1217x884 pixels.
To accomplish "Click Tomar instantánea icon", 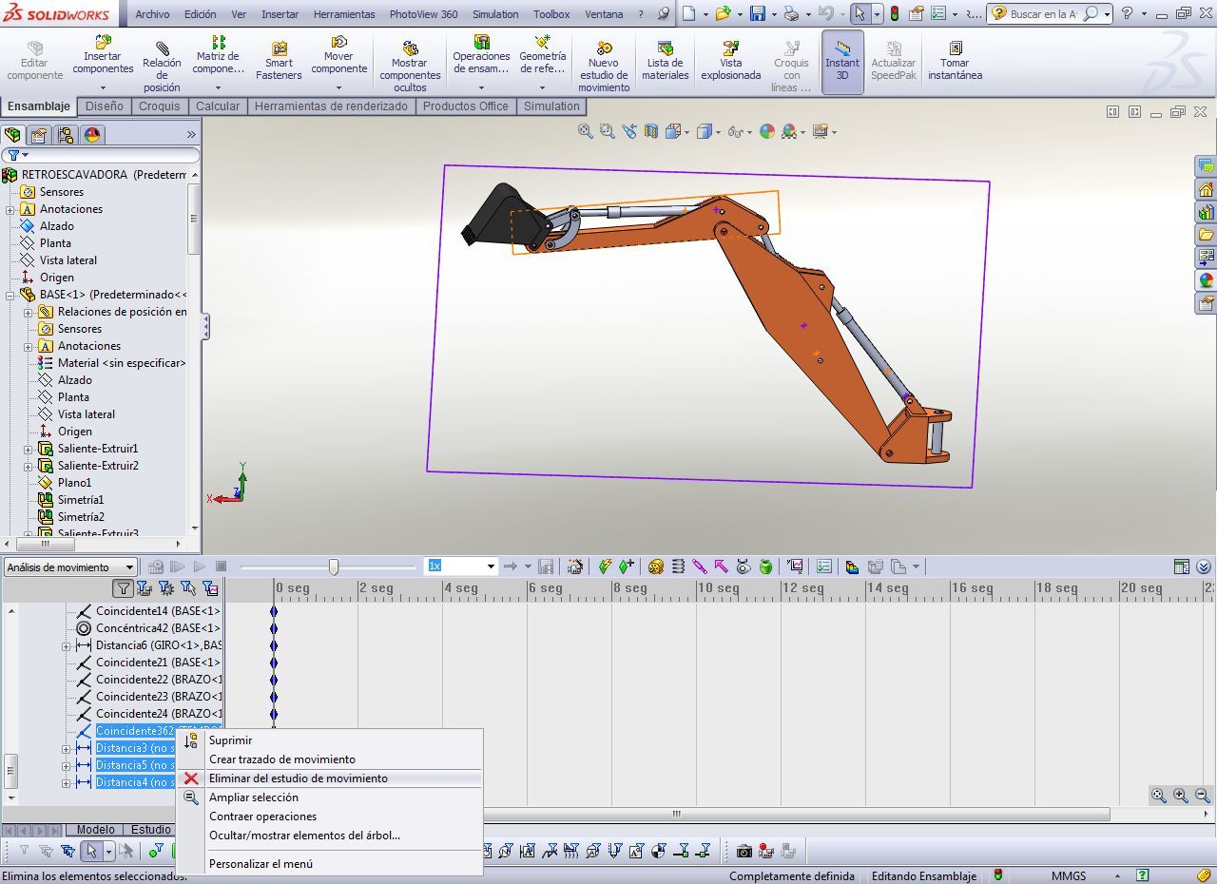I will 955,60.
